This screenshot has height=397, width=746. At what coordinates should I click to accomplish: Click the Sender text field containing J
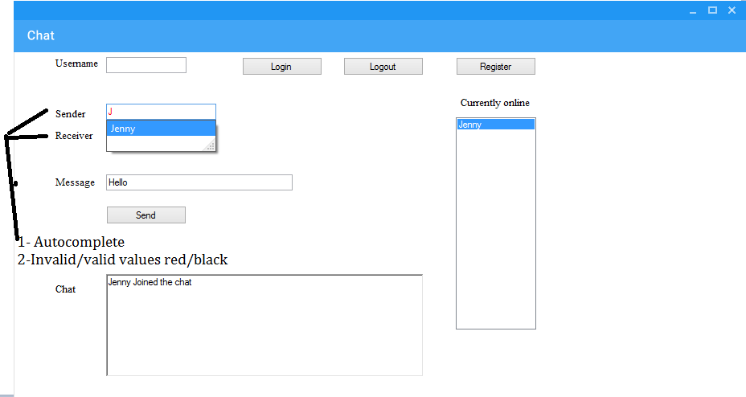[161, 112]
